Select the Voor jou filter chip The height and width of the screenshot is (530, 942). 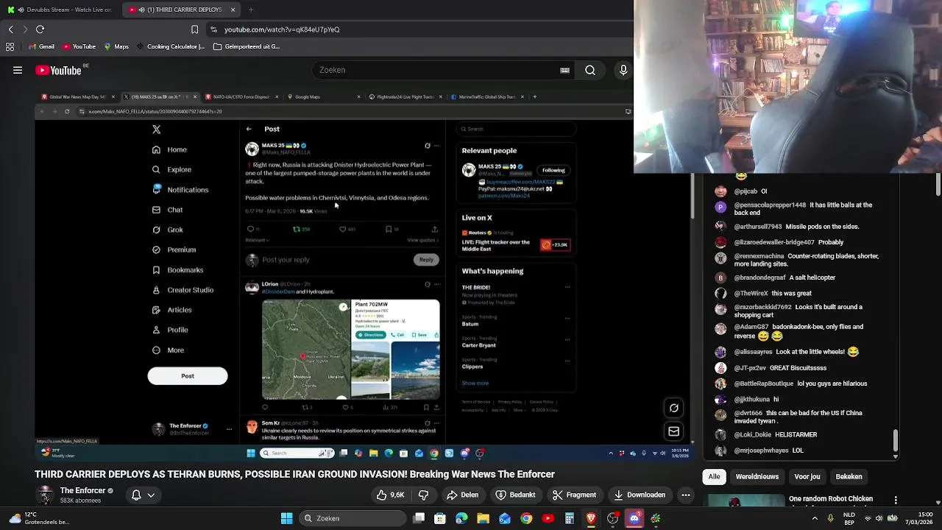(807, 476)
